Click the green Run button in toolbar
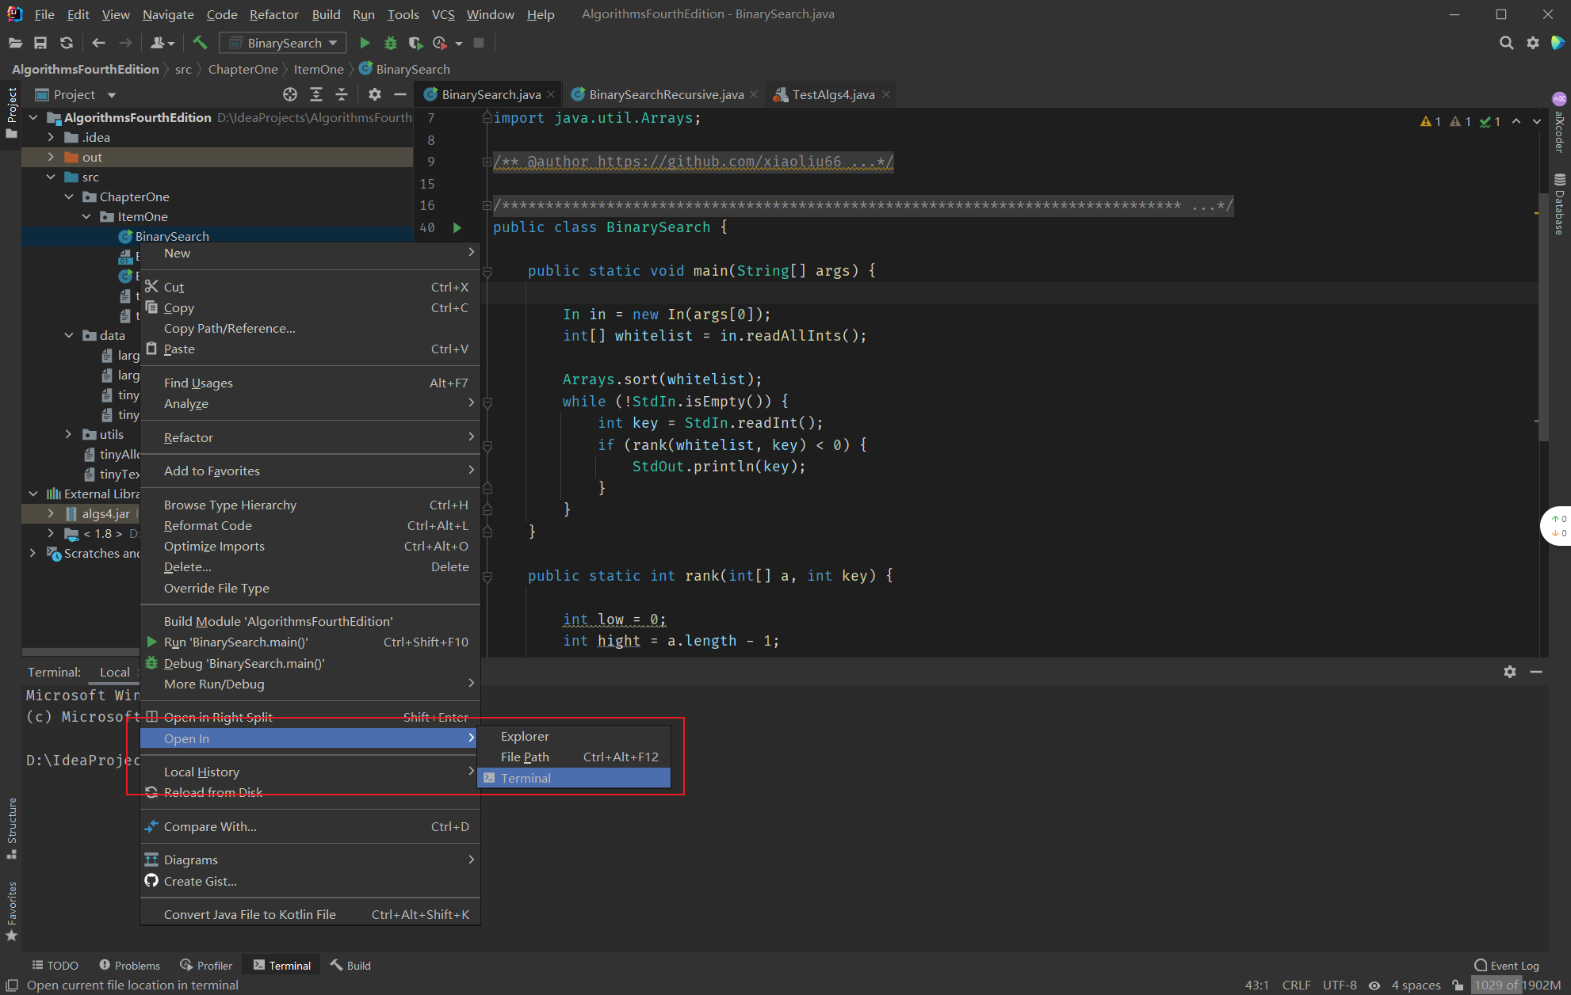This screenshot has width=1571, height=995. click(365, 43)
